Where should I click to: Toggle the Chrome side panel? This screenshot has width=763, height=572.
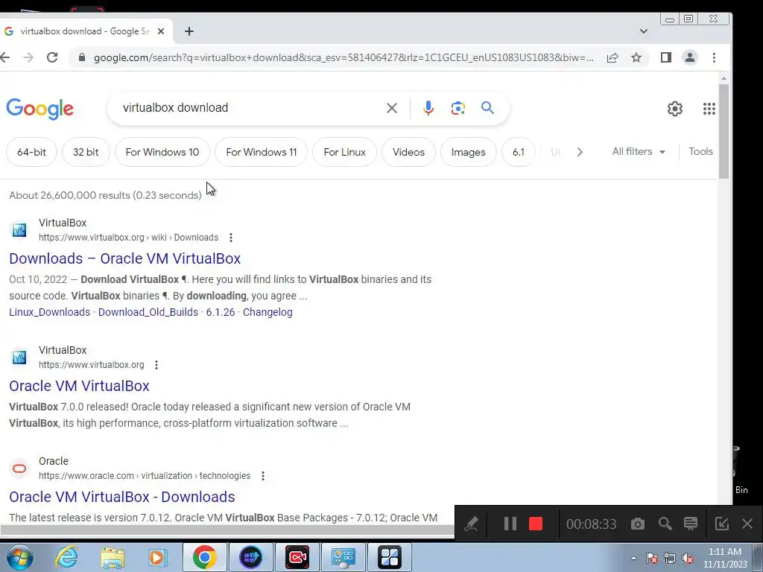[666, 57]
